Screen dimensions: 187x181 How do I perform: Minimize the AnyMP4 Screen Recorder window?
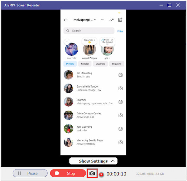[161, 5]
